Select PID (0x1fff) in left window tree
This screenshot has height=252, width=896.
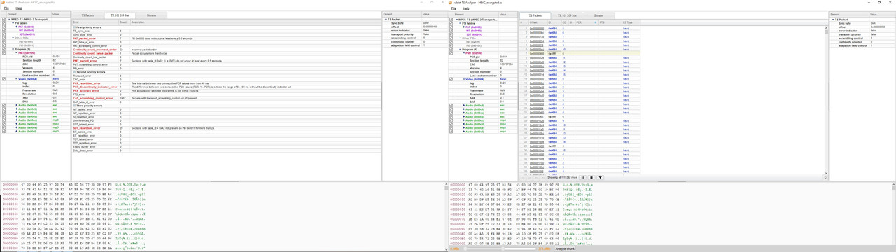pos(25,42)
